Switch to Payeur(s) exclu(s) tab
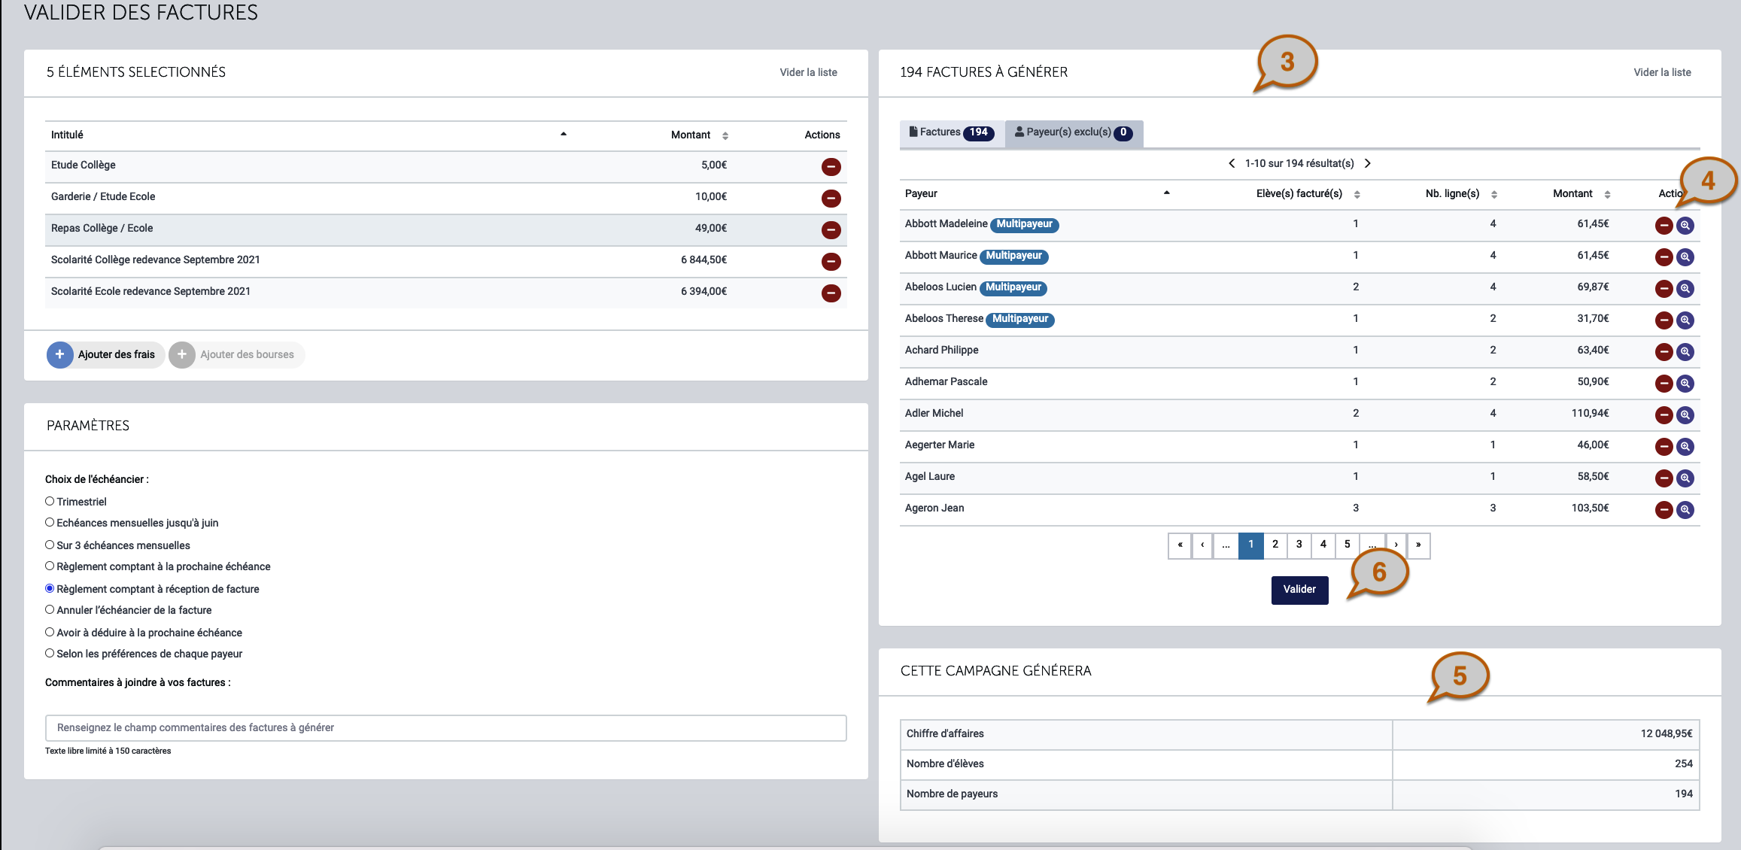The image size is (1741, 850). (x=1074, y=133)
